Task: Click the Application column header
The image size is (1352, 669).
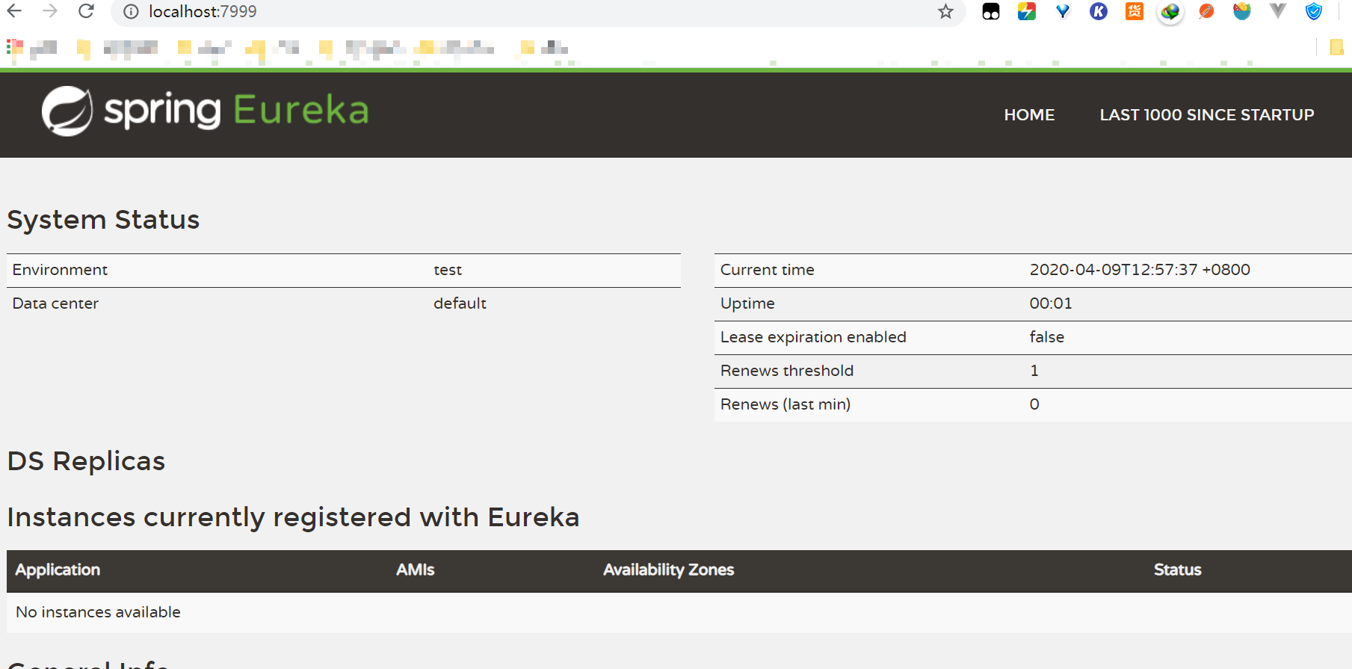Action: (58, 570)
